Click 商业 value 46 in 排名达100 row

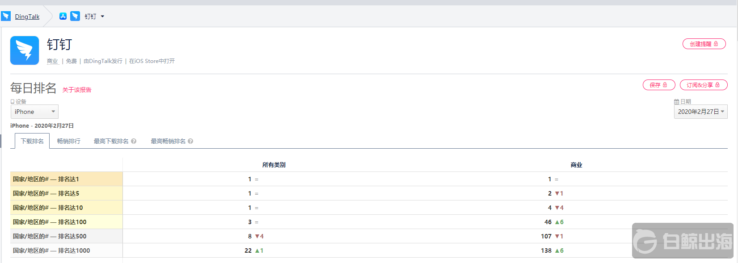548,222
